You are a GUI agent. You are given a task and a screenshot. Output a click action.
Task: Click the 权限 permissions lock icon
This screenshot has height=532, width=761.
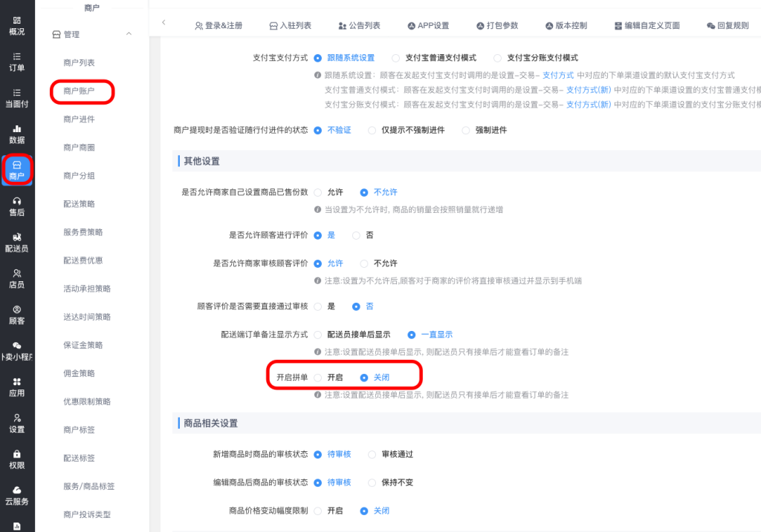point(16,454)
